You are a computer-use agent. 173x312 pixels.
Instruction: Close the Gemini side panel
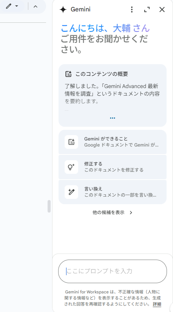pos(162,9)
